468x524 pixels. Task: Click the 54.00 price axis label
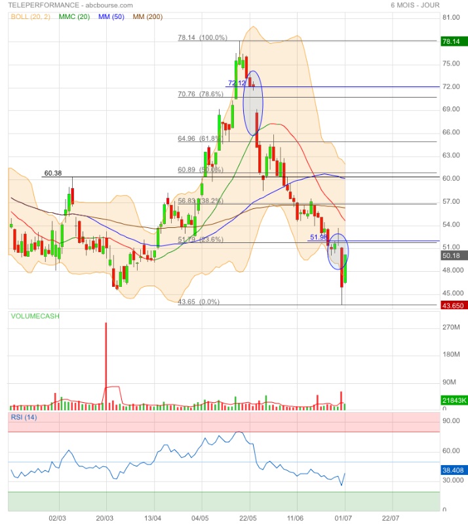tap(451, 225)
